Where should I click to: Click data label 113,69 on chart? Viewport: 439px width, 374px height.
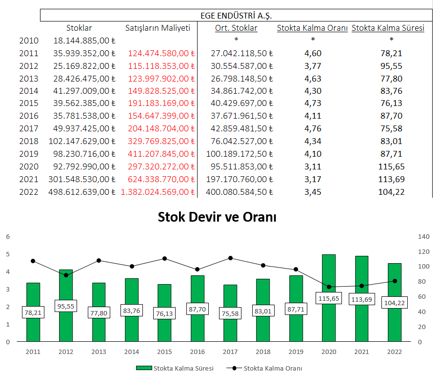coord(361,299)
